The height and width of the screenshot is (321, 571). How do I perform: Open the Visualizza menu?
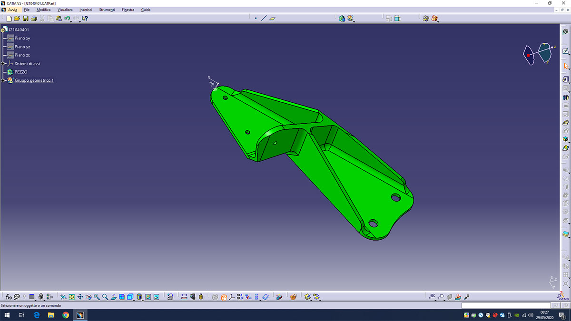(65, 10)
